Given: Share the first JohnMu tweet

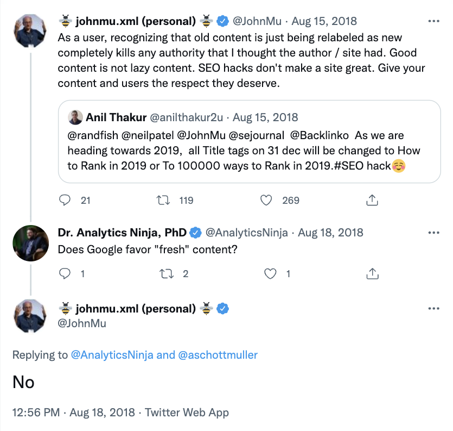Looking at the screenshot, I should click(372, 201).
